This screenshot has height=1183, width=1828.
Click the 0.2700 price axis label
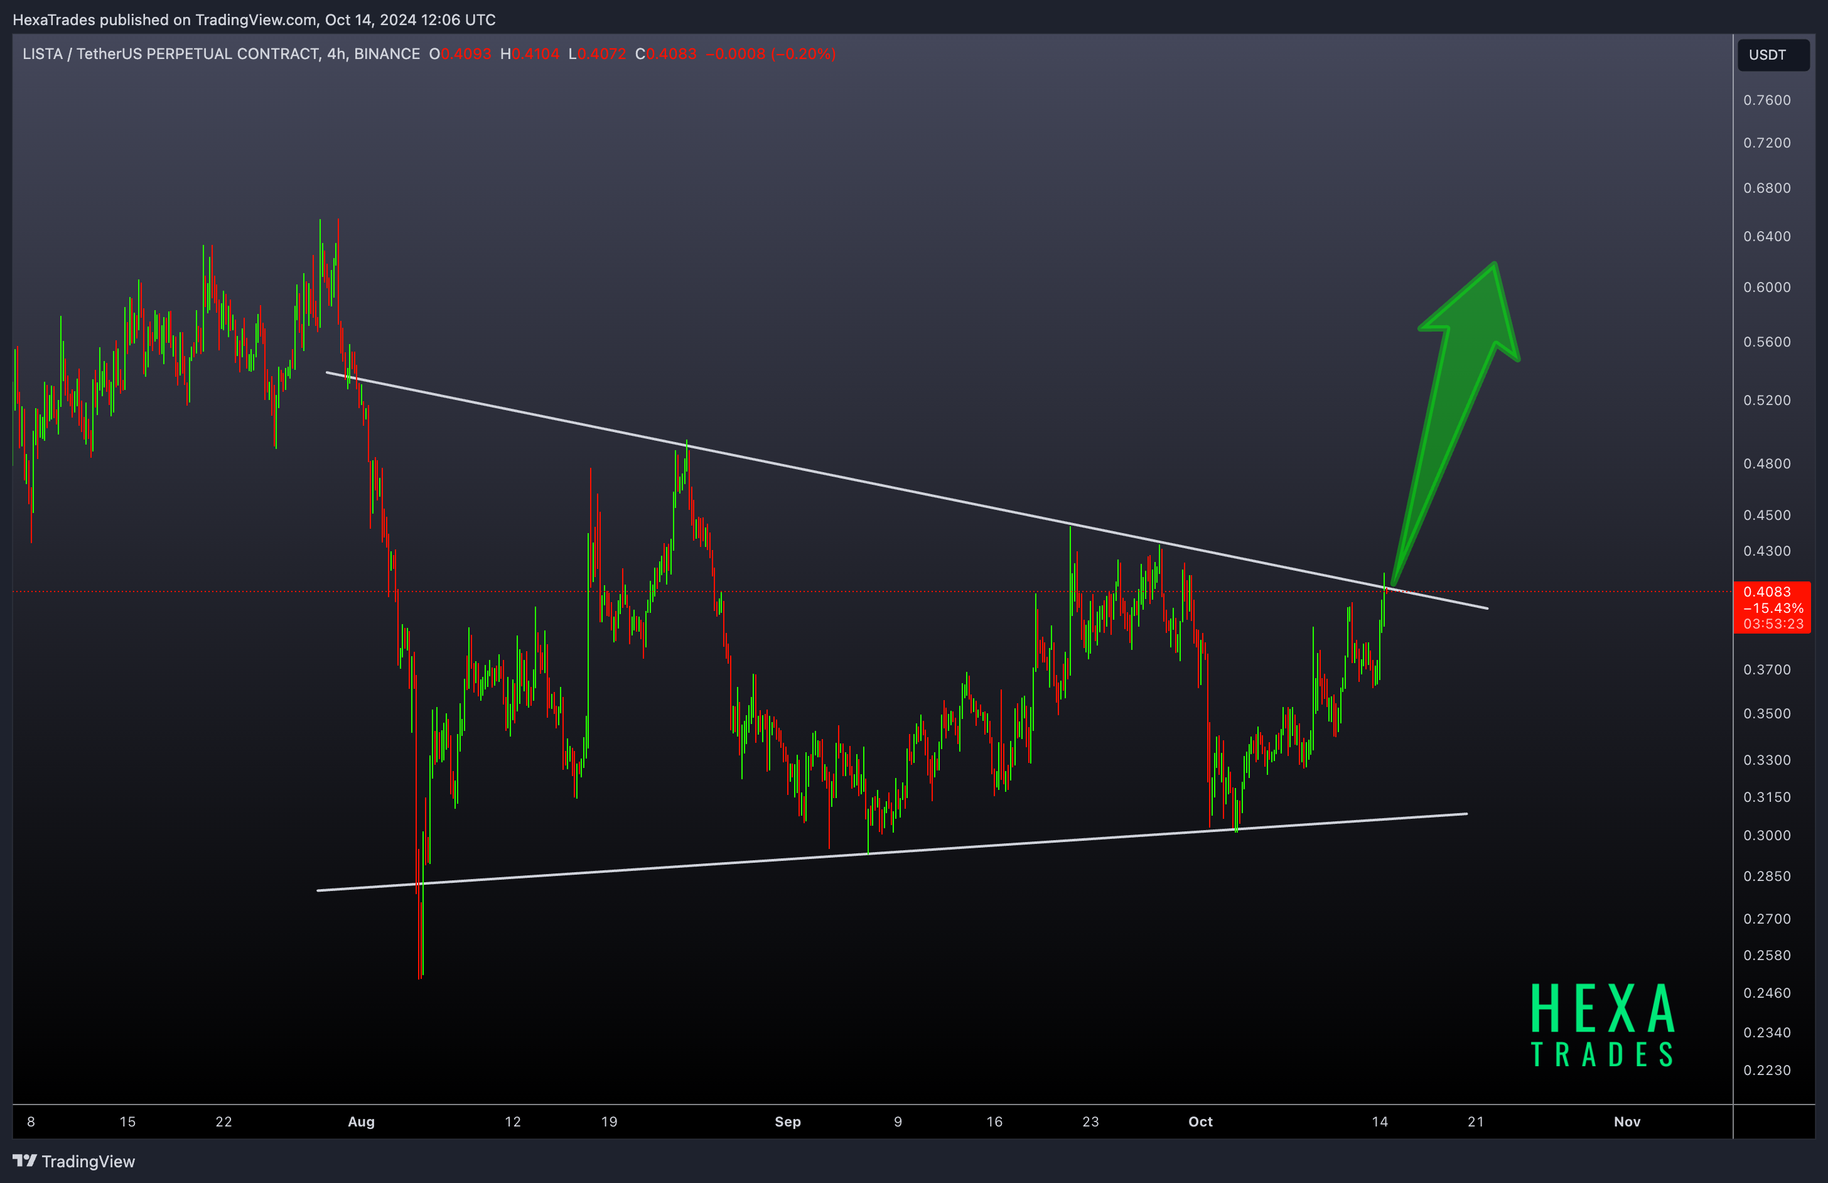pyautogui.click(x=1766, y=919)
